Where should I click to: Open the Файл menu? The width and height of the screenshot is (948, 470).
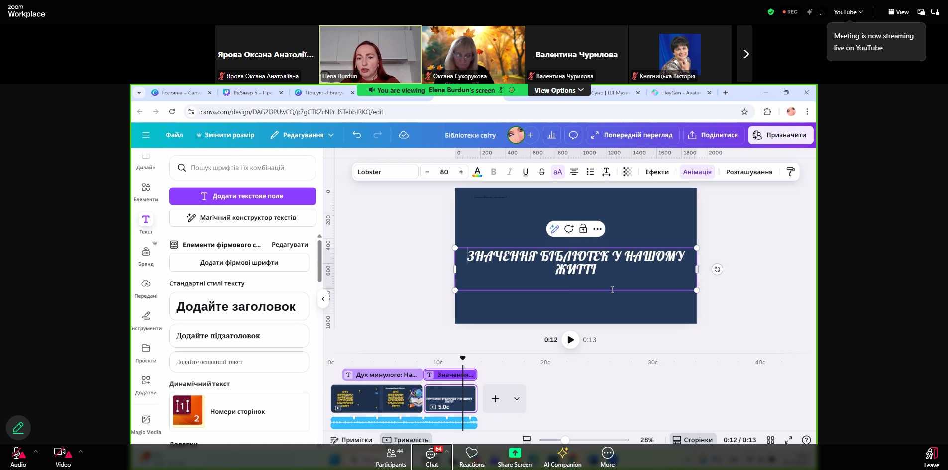point(174,135)
